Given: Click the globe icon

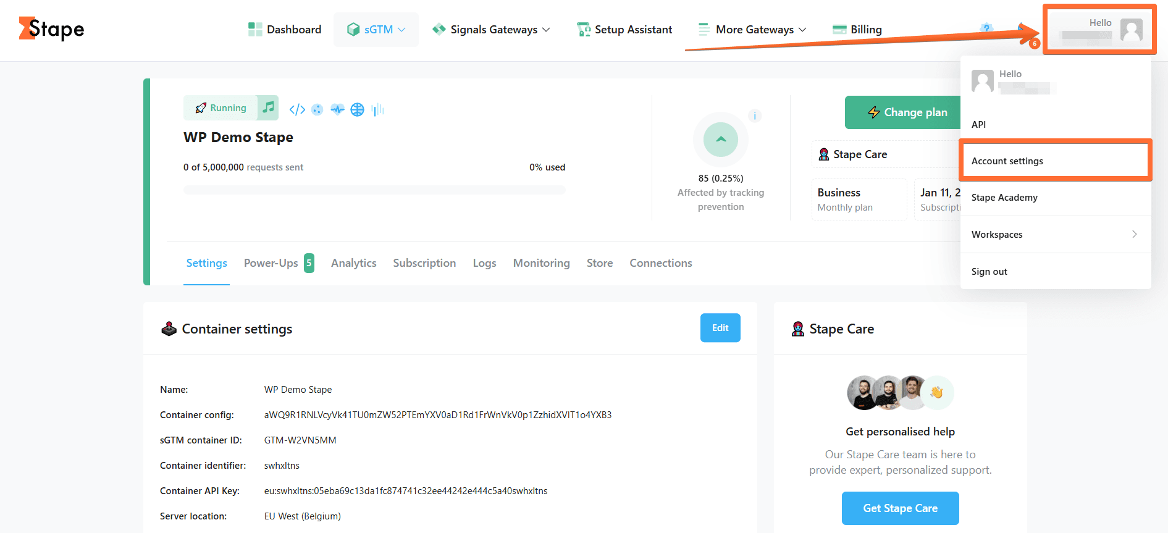Looking at the screenshot, I should click(x=358, y=109).
